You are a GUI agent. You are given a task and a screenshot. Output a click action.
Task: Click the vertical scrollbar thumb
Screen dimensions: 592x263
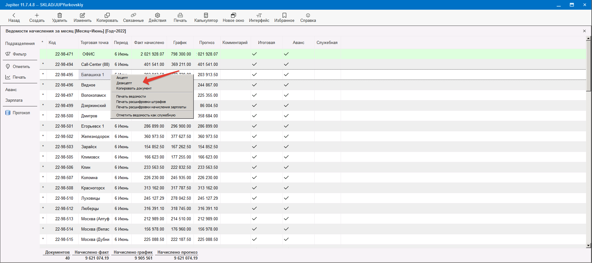pos(588,66)
